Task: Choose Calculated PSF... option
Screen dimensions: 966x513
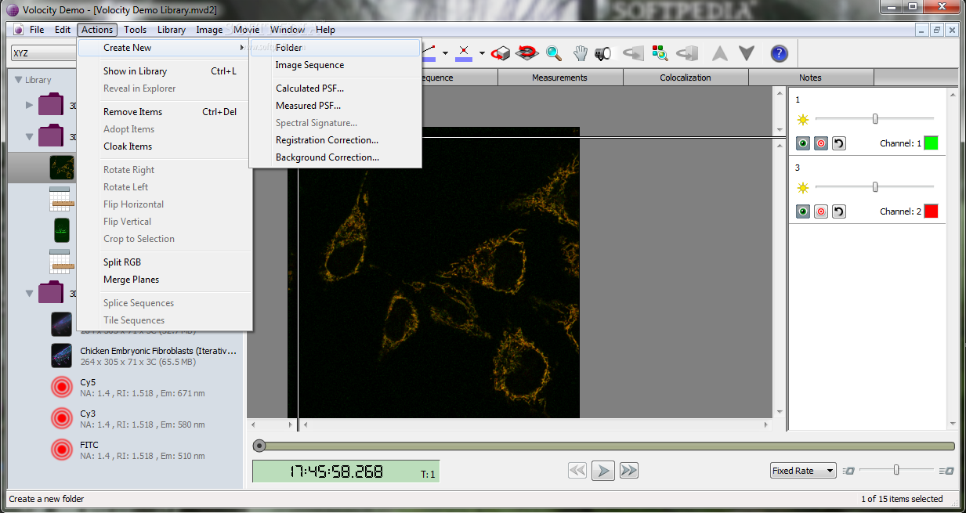Action: (335, 89)
